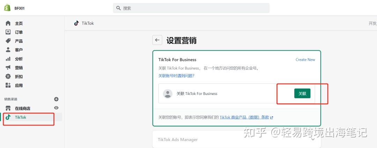Click the Shopify logo icon
Viewport: 377px width, 148px height.
[x=7, y=8]
